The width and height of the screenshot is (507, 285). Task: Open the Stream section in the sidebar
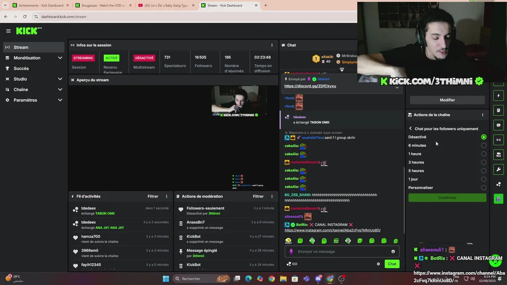[x=33, y=47]
